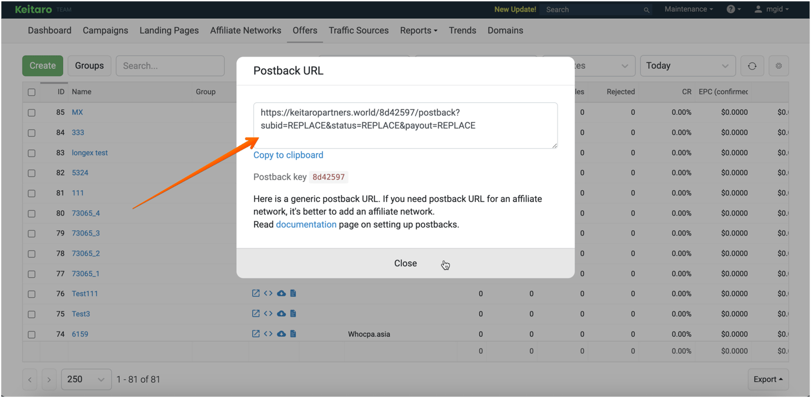
Task: Open the Maintenance menu
Action: [x=688, y=9]
